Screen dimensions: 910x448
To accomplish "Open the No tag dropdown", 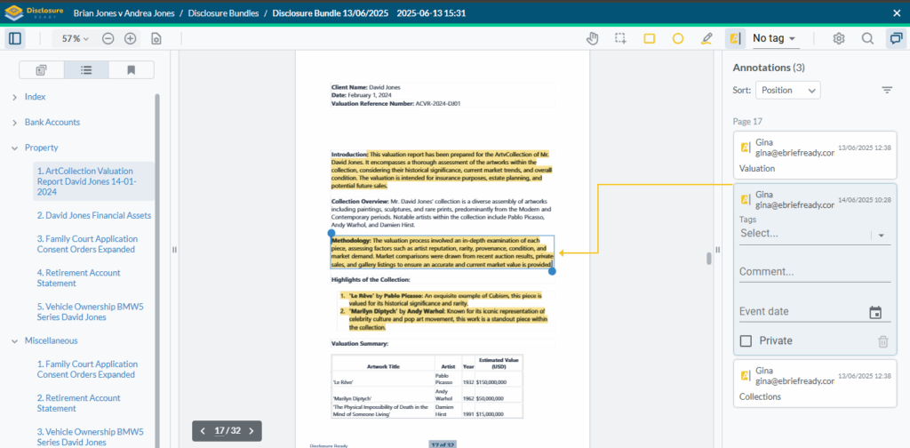I will coord(774,38).
